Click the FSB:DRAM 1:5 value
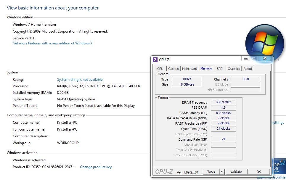The width and height of the screenshot is (286, 180). [x=224, y=107]
